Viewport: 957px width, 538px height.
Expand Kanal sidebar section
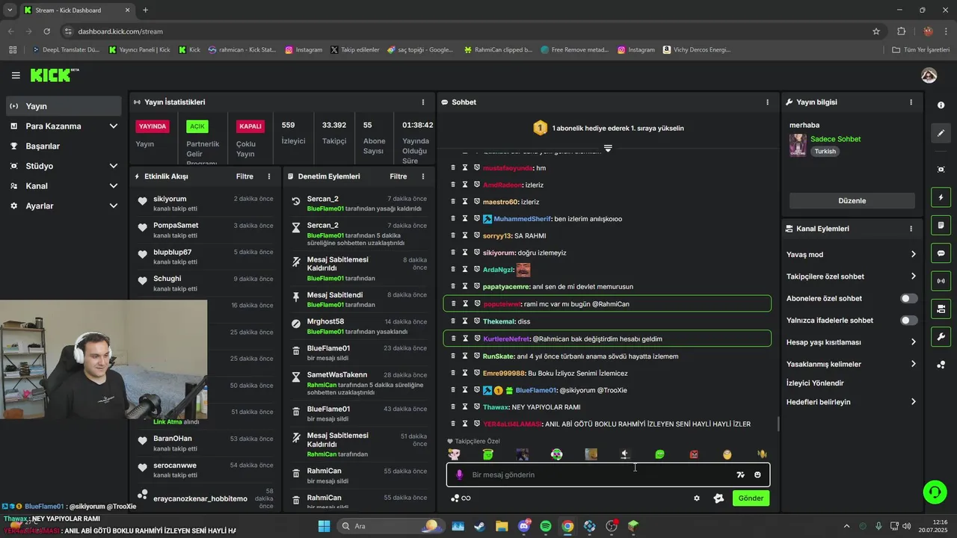[64, 185]
